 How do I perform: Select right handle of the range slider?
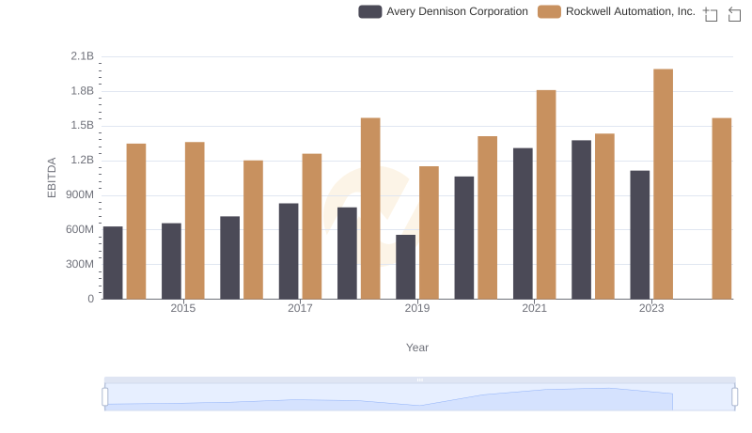734,396
